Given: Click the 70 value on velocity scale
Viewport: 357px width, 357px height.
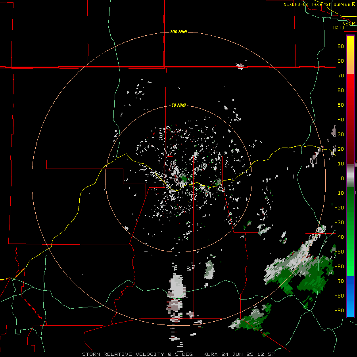Looking at the screenshot, I should [x=341, y=76].
